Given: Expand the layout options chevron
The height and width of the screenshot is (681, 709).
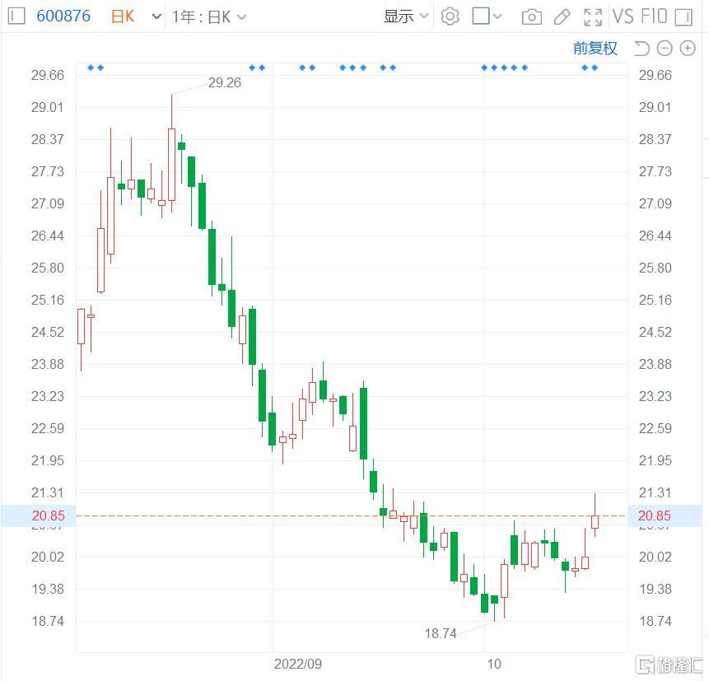Looking at the screenshot, I should pyautogui.click(x=497, y=16).
